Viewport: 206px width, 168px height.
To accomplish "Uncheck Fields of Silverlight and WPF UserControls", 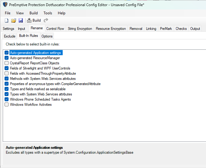I will tap(7, 68).
